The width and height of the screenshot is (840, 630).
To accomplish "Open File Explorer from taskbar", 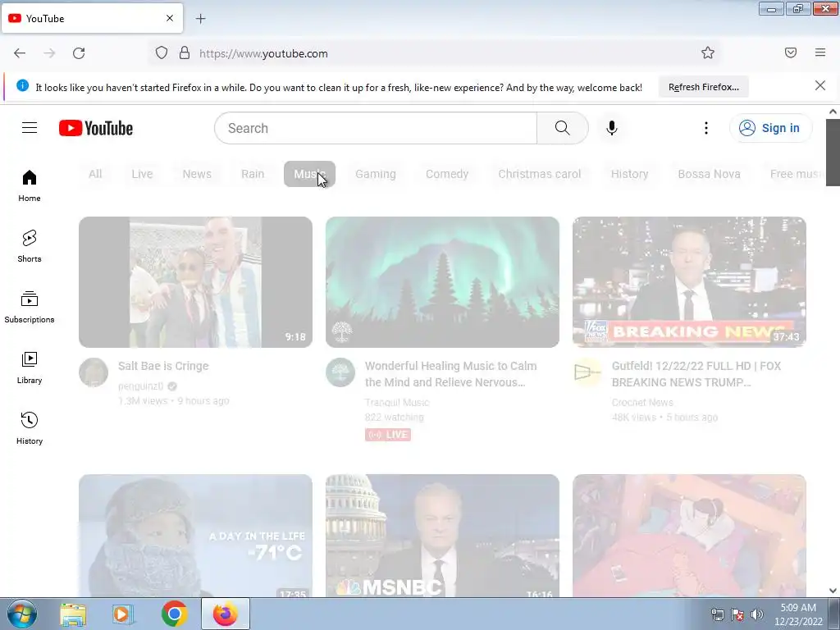I will pyautogui.click(x=73, y=614).
